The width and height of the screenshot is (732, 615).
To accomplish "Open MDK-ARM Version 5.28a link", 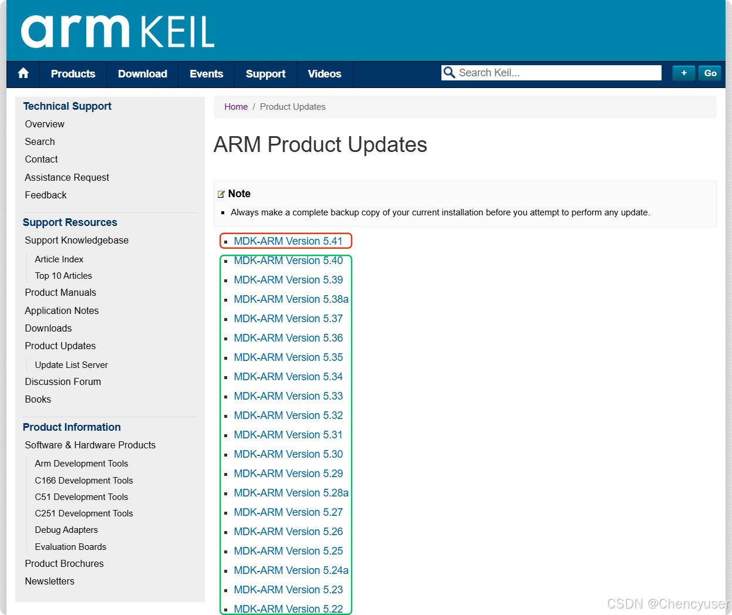I will pyautogui.click(x=291, y=493).
